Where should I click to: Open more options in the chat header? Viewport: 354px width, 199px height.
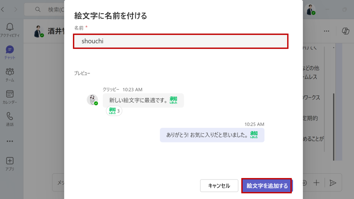(326, 31)
